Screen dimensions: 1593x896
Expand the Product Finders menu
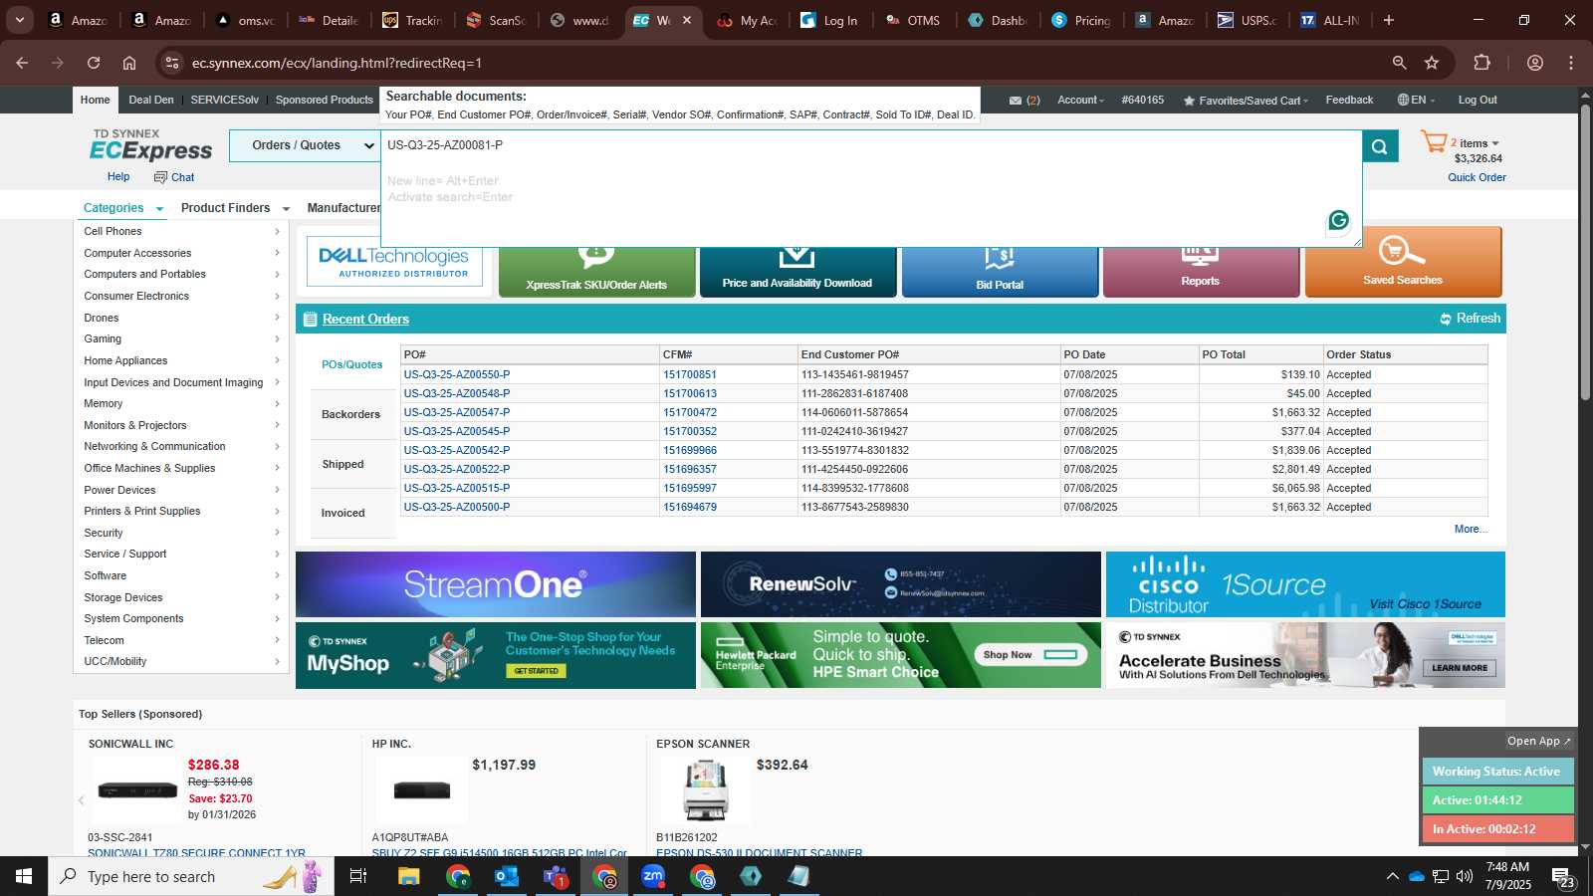click(235, 208)
